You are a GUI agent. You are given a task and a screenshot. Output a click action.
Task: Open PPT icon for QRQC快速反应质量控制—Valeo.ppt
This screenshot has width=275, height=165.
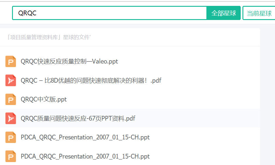click(x=11, y=61)
